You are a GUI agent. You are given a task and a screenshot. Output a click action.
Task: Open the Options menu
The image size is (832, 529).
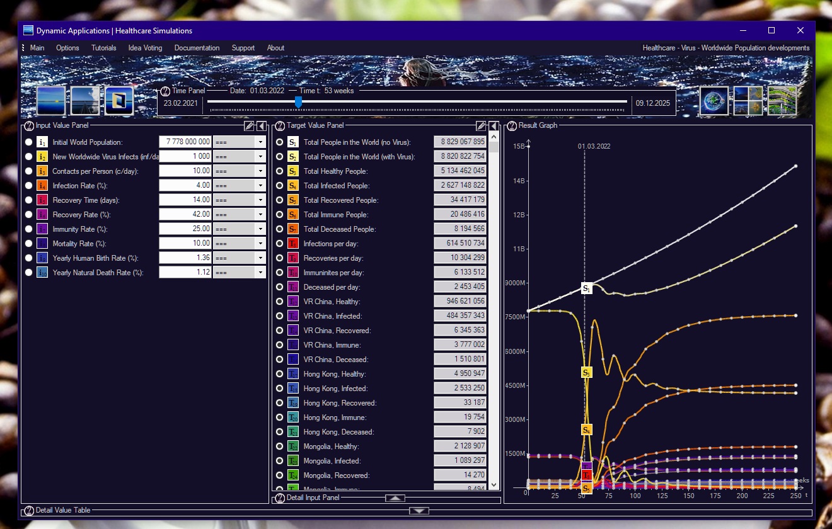pos(67,48)
